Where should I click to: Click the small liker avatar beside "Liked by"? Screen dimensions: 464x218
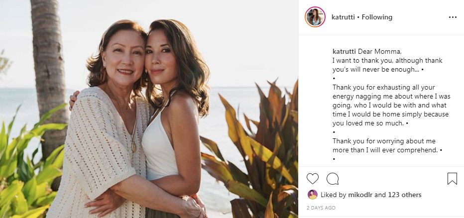pyautogui.click(x=313, y=195)
